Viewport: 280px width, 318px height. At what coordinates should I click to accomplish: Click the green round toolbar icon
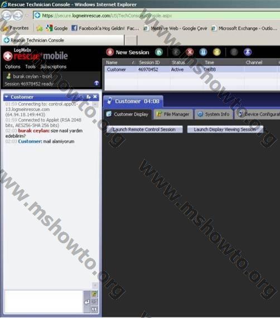click(159, 52)
